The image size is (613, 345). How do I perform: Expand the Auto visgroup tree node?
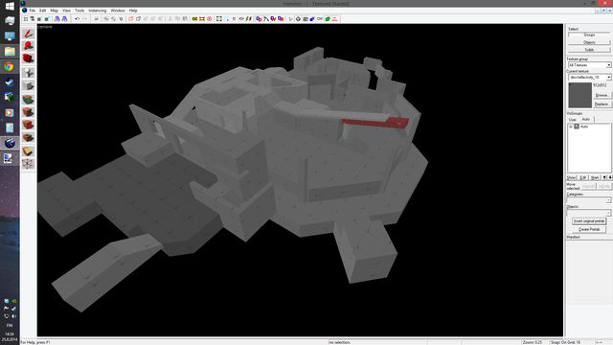(x=571, y=126)
